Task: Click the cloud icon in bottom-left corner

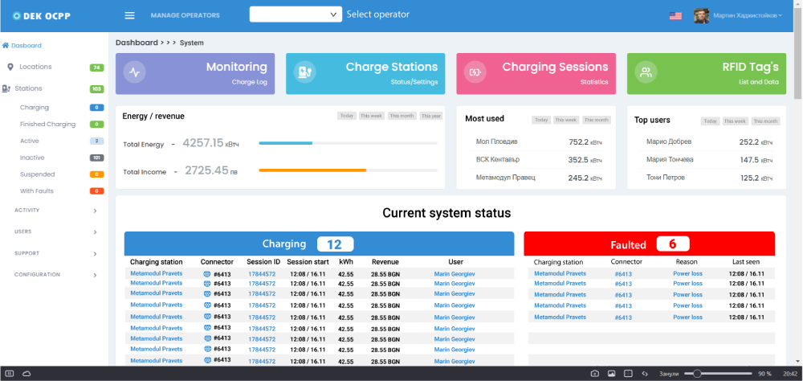Action: [x=26, y=374]
